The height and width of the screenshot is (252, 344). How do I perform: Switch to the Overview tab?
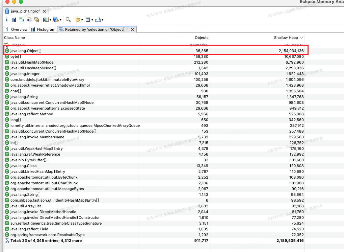pyautogui.click(x=17, y=29)
